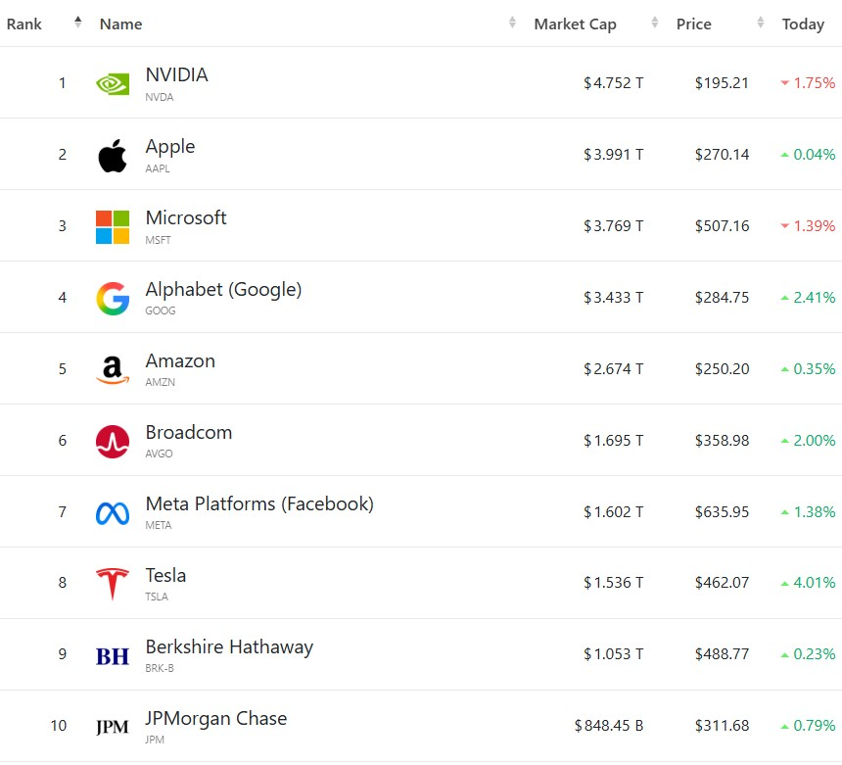Click the Amazon logo icon
Viewport: 842px width, 765px height.
pos(113,369)
